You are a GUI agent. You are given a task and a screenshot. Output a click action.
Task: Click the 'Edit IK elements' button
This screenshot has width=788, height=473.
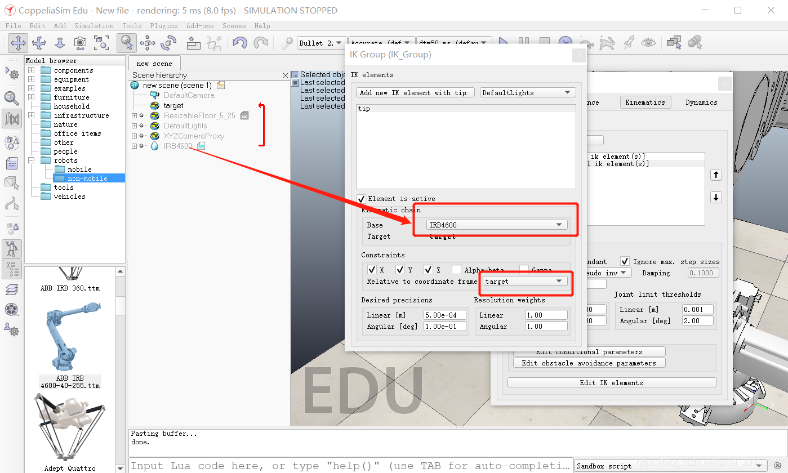click(612, 382)
